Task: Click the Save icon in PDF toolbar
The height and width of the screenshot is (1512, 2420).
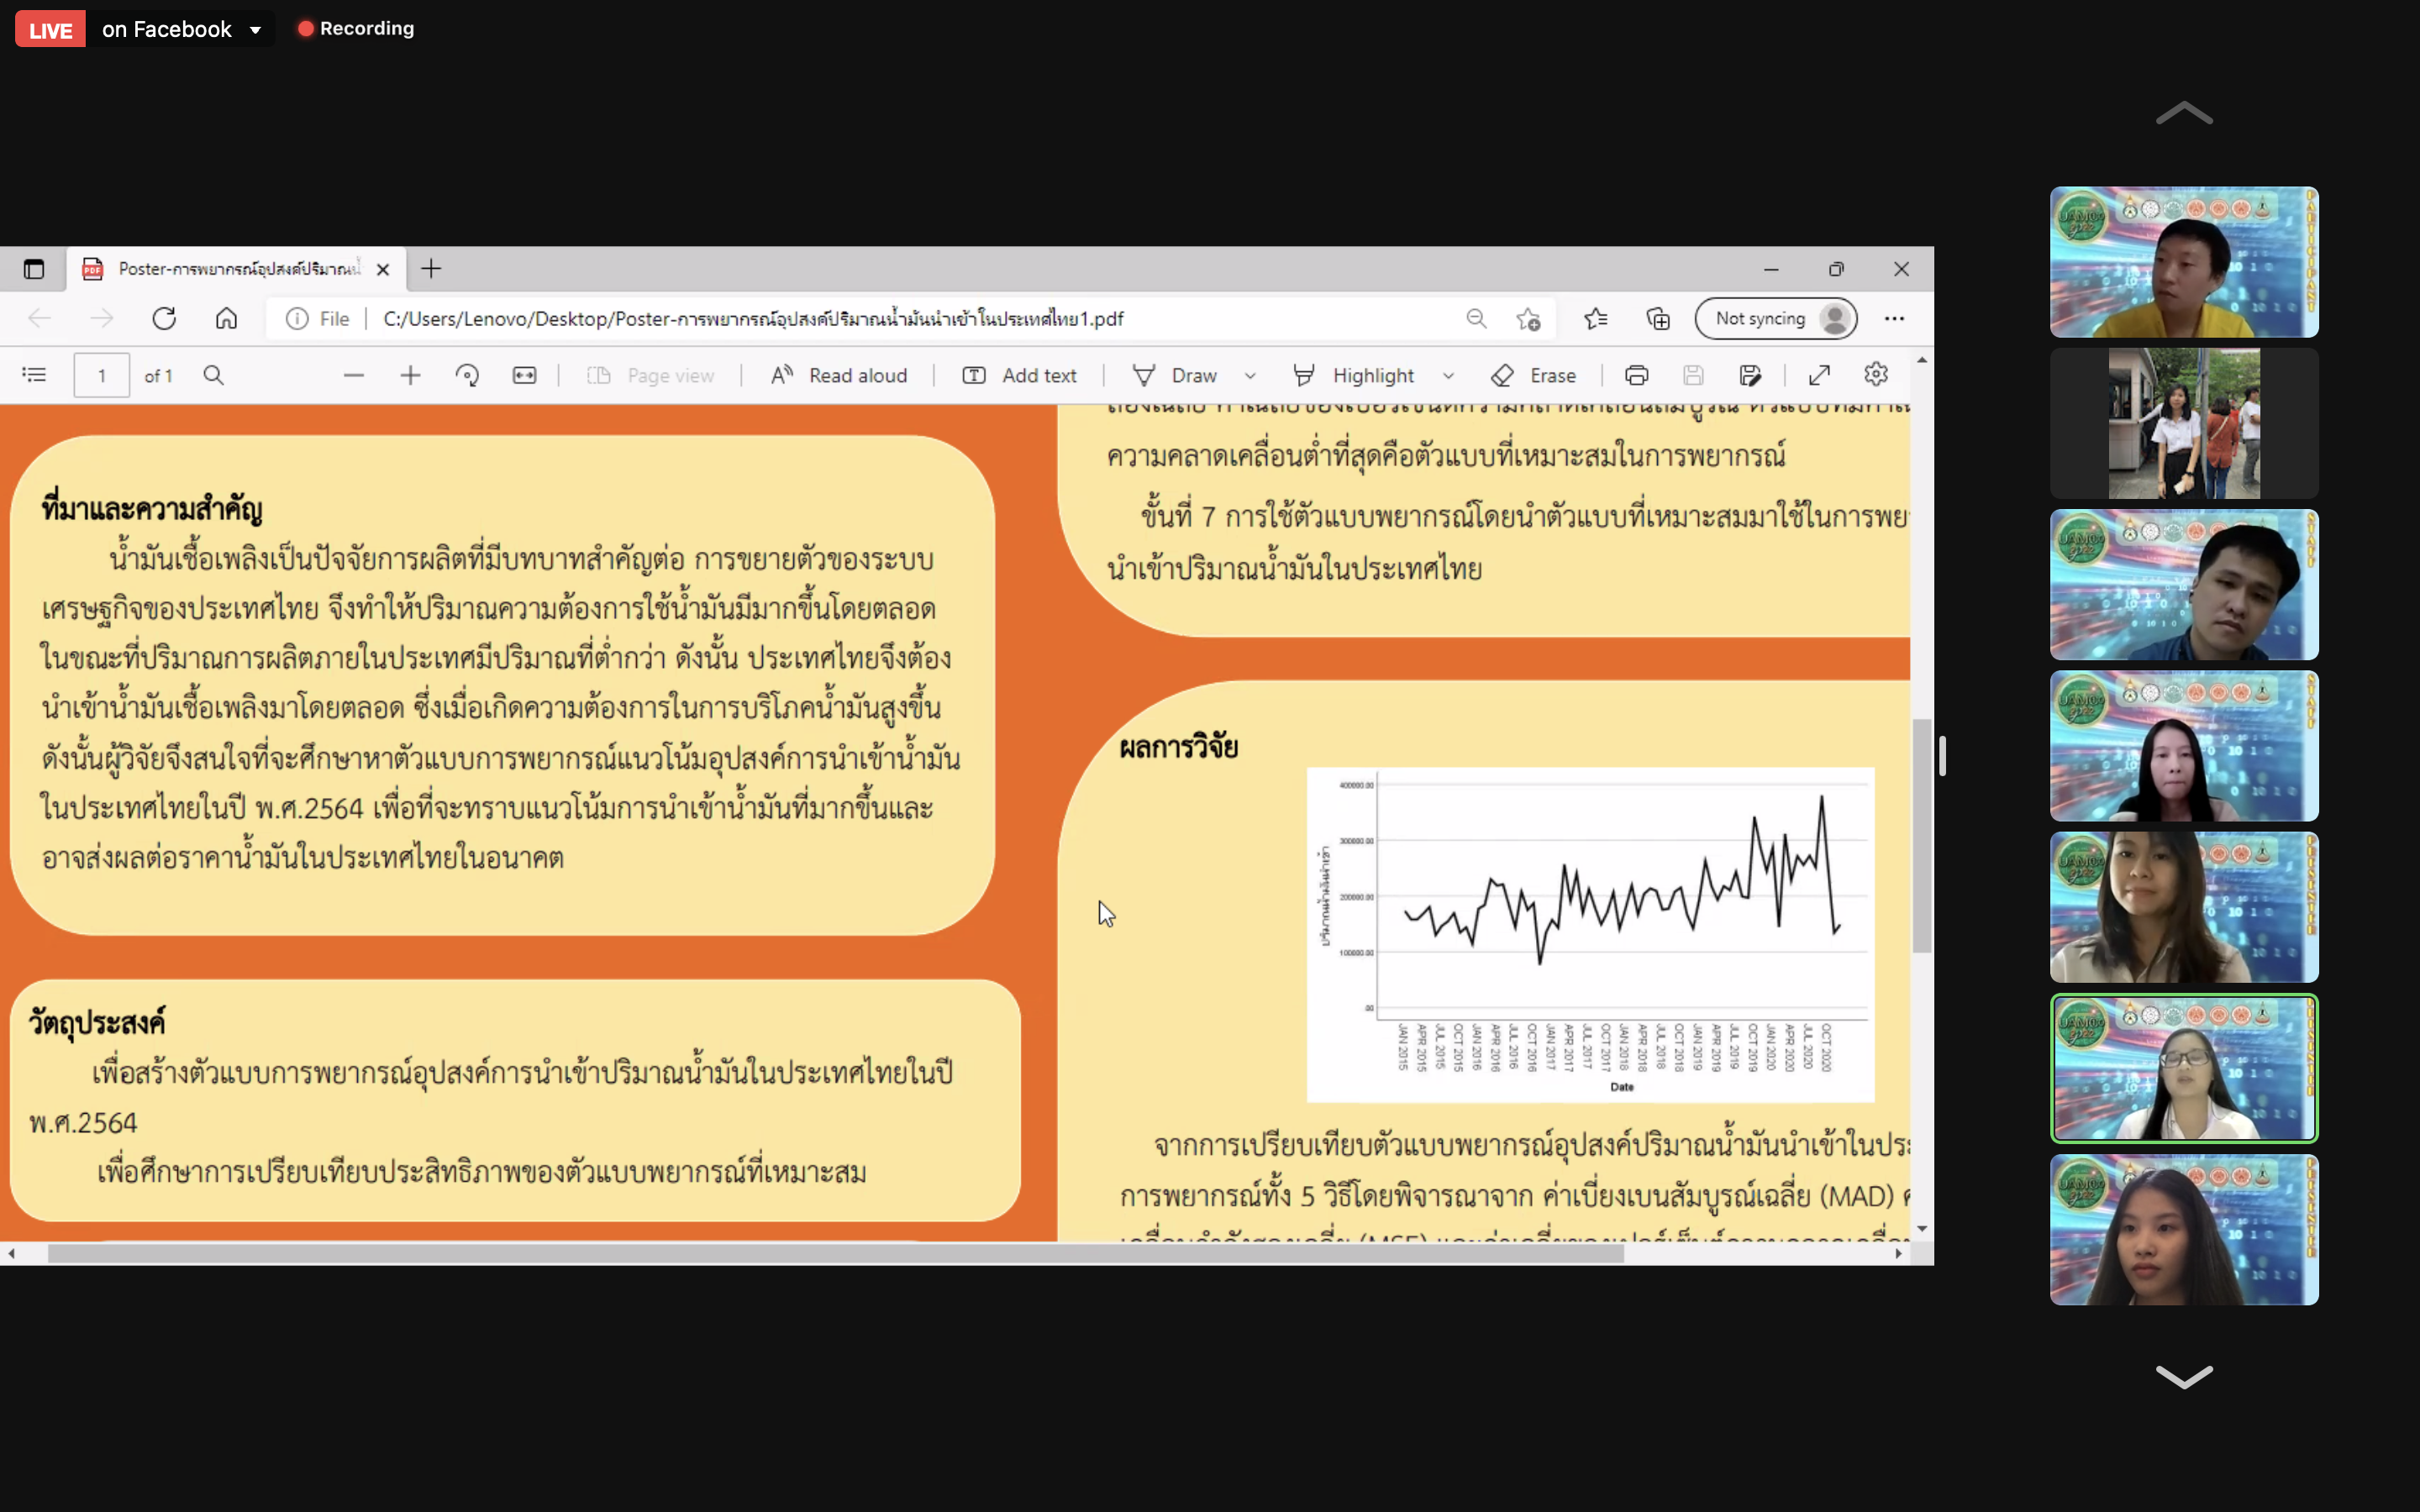Action: coord(1693,375)
